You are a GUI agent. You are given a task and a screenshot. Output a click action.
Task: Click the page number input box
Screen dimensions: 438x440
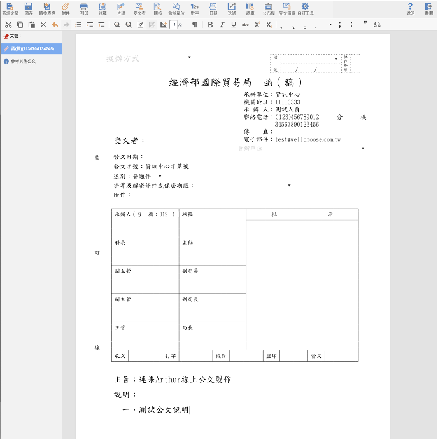[174, 25]
